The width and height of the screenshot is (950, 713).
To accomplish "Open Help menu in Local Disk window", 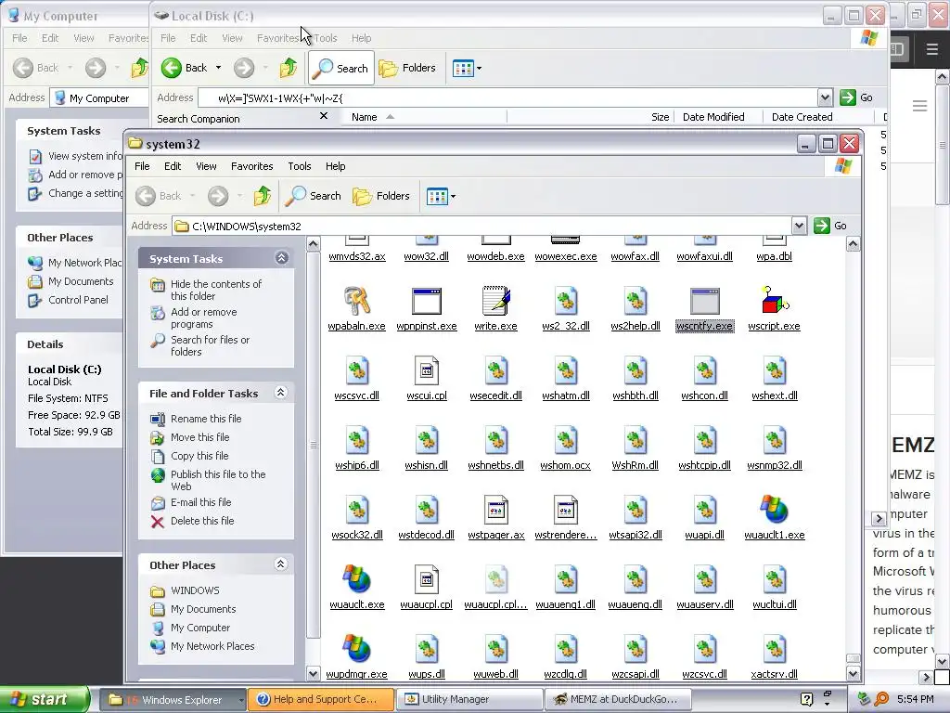I will pos(361,38).
